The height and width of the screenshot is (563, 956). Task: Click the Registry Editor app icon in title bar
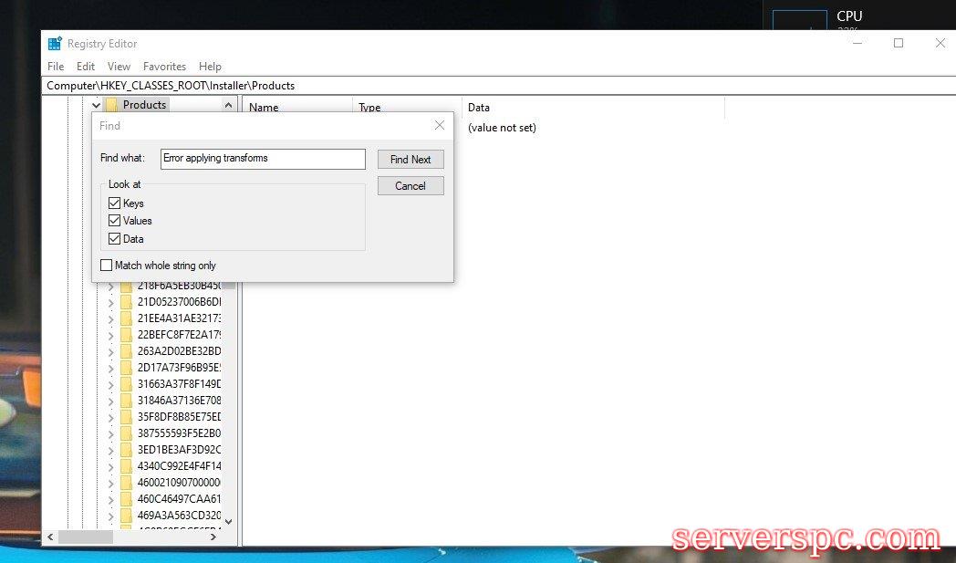(55, 44)
